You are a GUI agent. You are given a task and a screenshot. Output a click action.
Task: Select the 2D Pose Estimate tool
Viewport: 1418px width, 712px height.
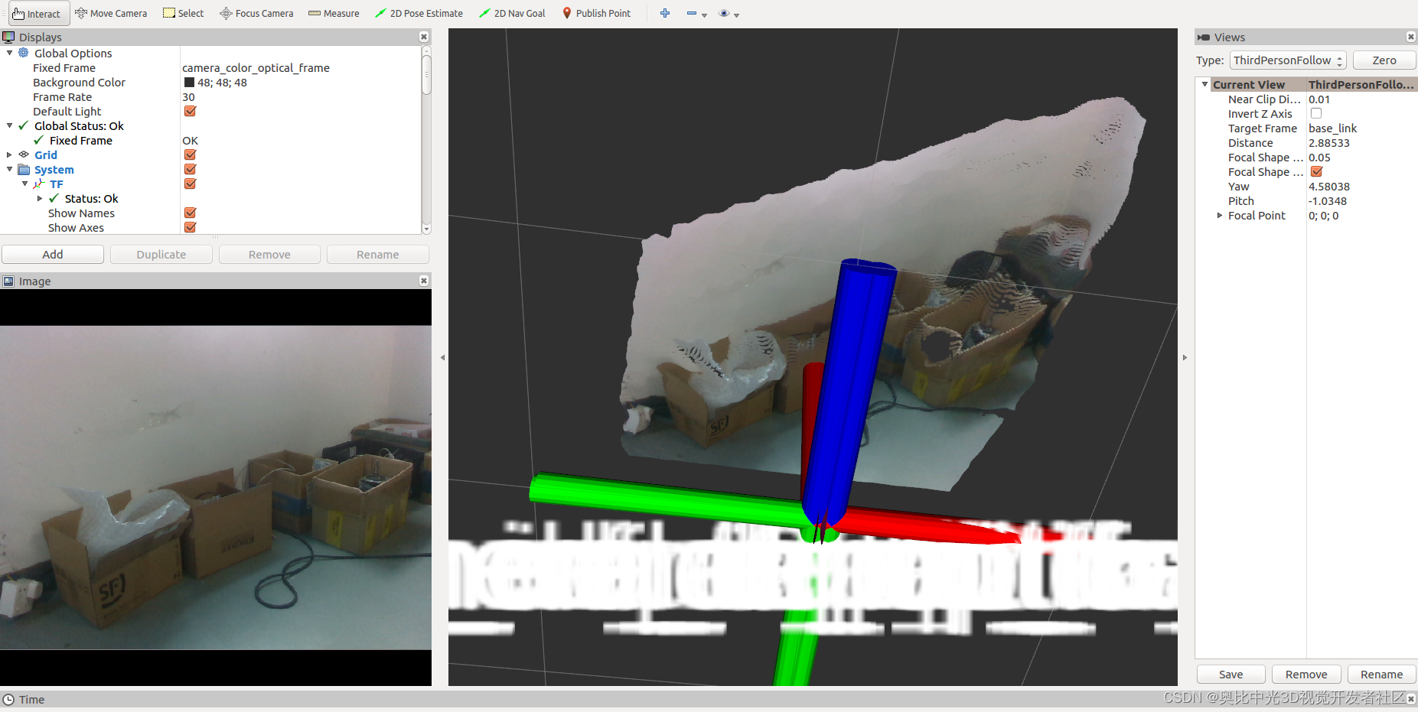pos(419,14)
